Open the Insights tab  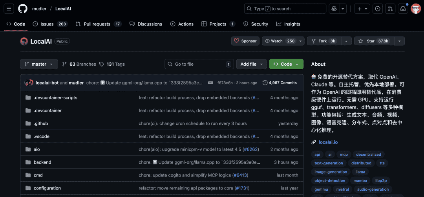[x=288, y=24]
